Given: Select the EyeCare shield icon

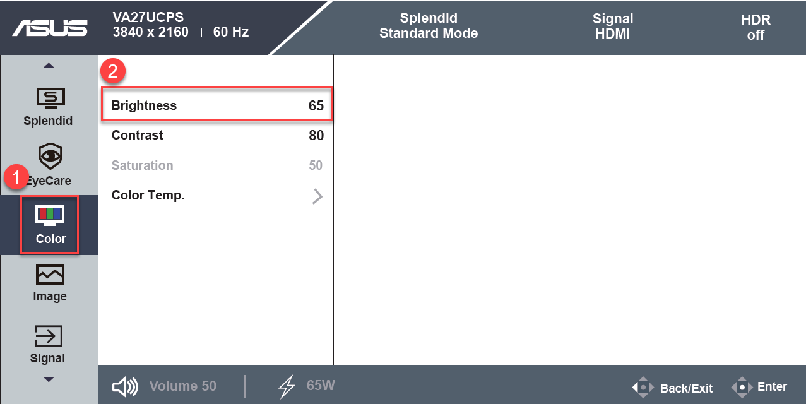Looking at the screenshot, I should [x=50, y=156].
